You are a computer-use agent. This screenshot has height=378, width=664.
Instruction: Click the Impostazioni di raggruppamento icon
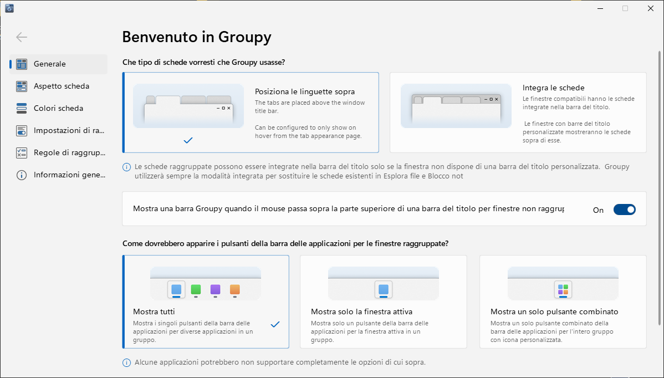tap(22, 131)
